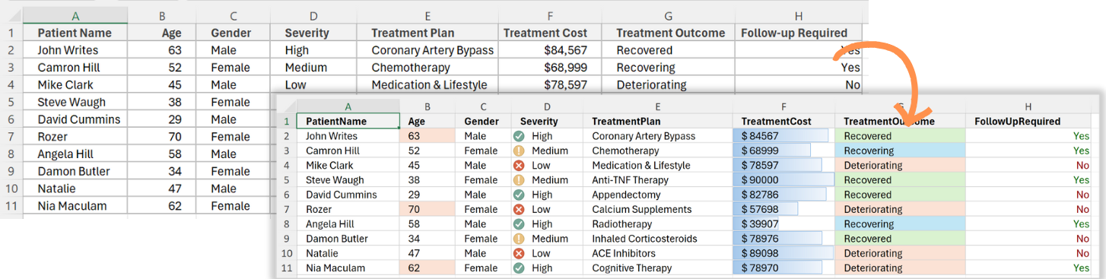Image resolution: width=1106 pixels, height=279 pixels.
Task: Click green check icon beside High in formatted John Writes row
Action: pyautogui.click(x=519, y=136)
